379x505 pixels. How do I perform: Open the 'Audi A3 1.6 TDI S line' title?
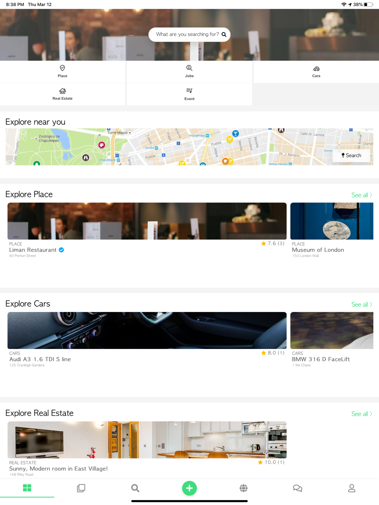pos(40,359)
